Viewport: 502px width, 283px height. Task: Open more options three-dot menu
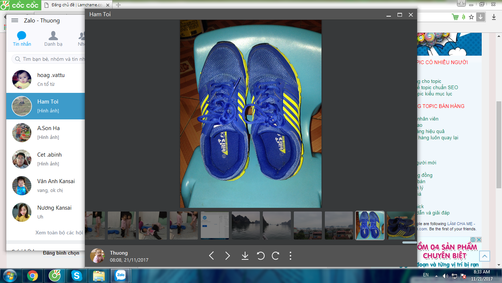click(290, 256)
